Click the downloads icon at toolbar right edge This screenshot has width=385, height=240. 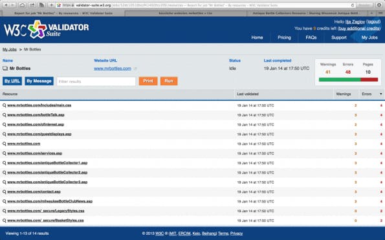pyautogui.click(x=380, y=5)
